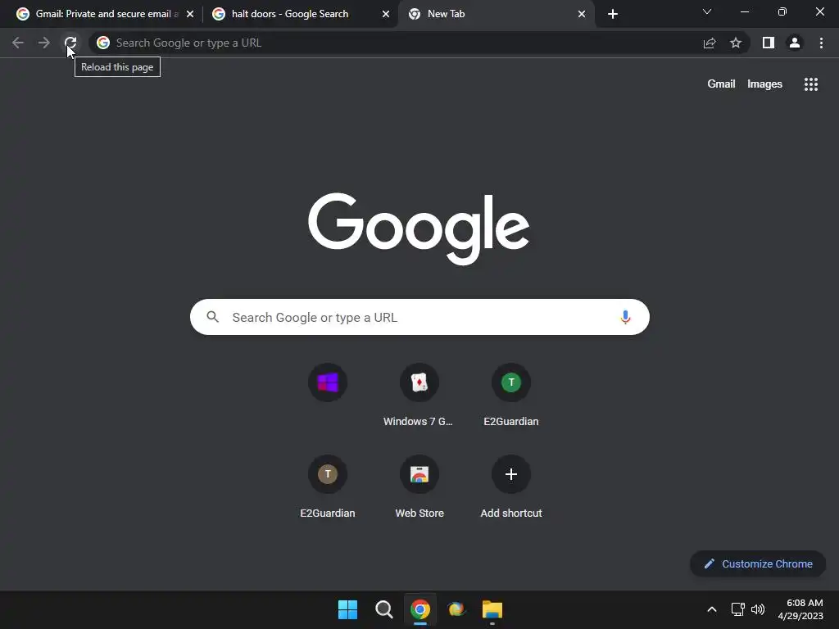This screenshot has height=629, width=839.
Task: Close the Gmail tab
Action: tap(190, 14)
